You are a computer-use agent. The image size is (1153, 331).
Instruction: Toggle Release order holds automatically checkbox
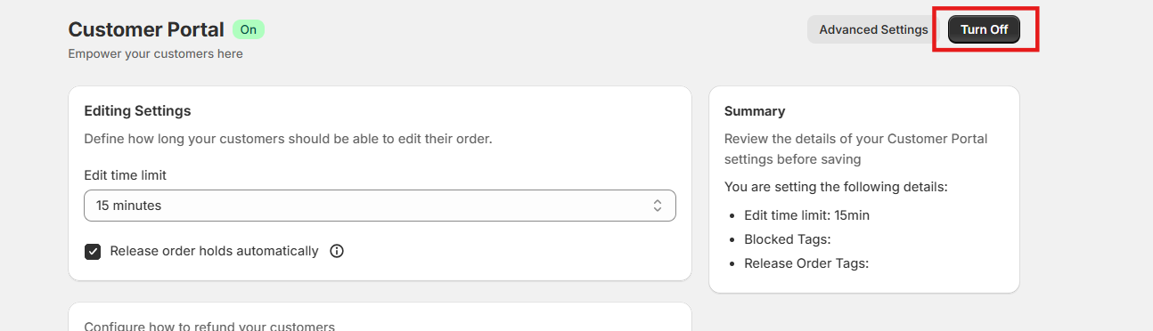coord(93,252)
